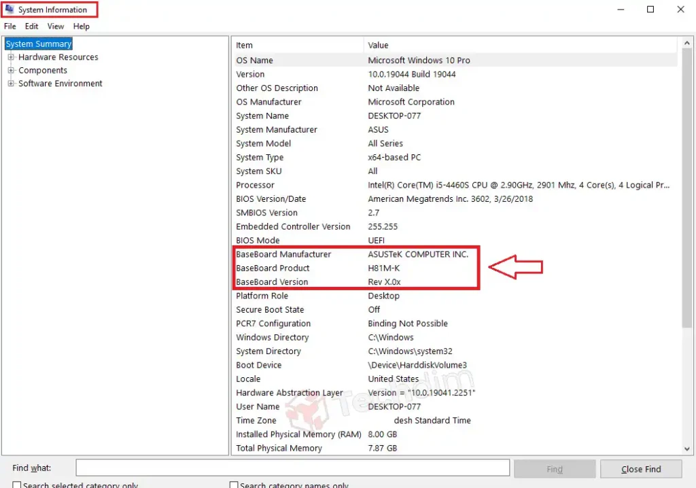The image size is (696, 488).
Task: Click the Close Find button
Action: pos(640,468)
